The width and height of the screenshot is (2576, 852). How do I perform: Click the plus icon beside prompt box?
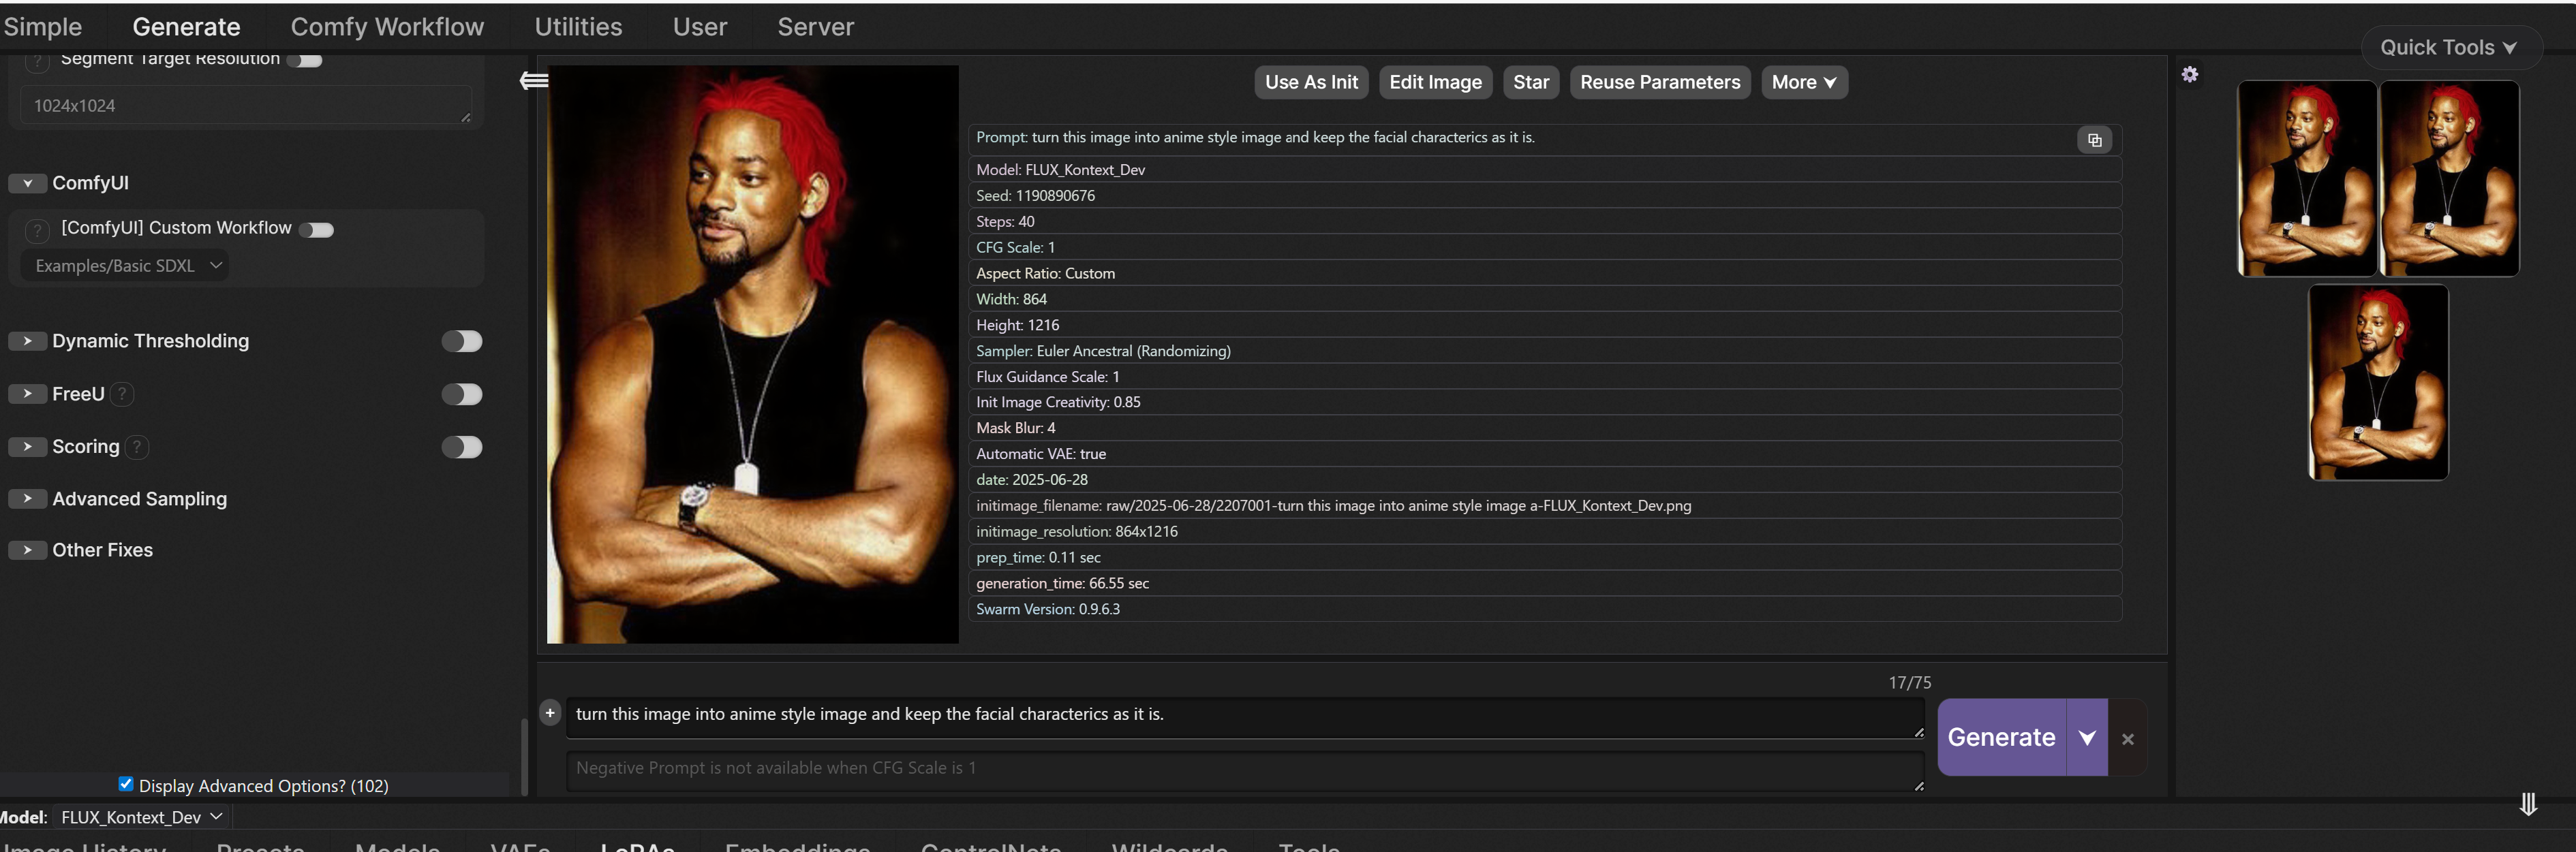coord(550,713)
